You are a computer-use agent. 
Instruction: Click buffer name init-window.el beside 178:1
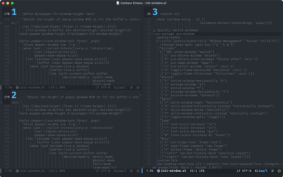point(32,87)
